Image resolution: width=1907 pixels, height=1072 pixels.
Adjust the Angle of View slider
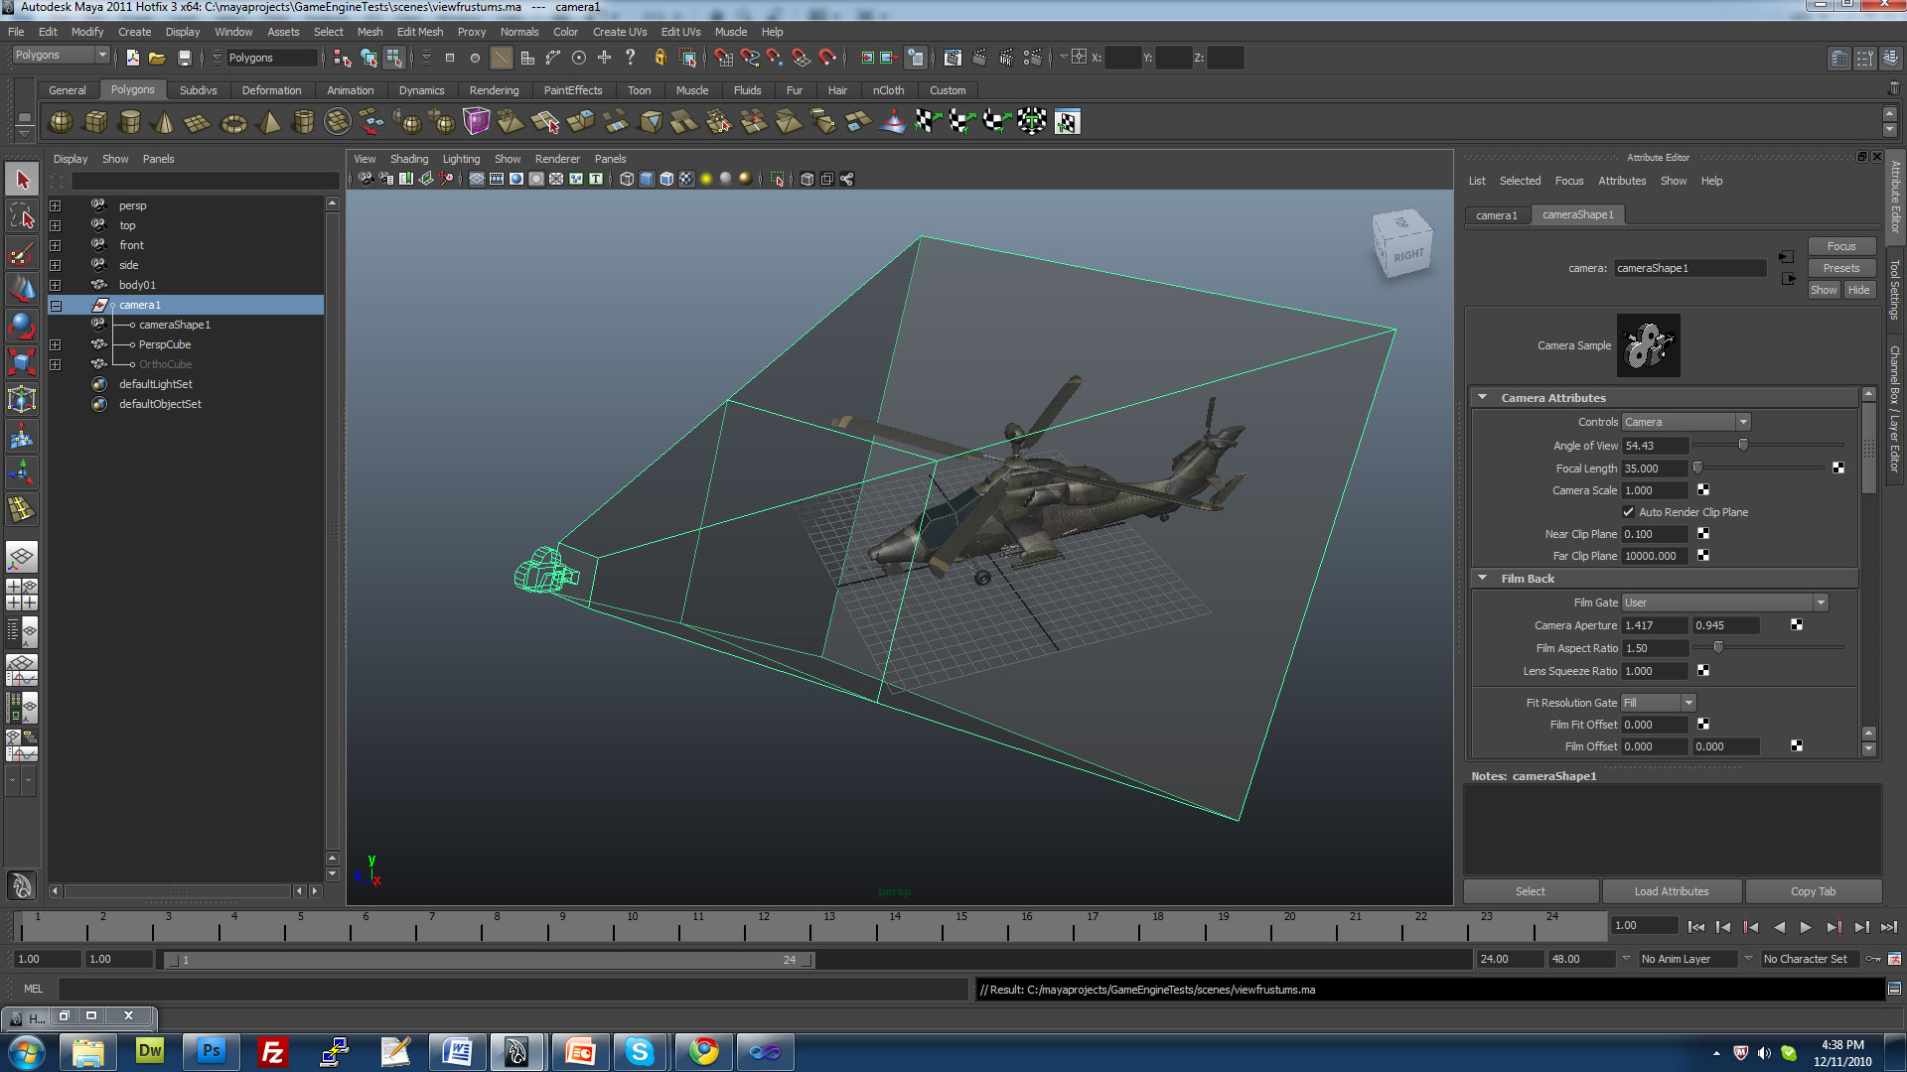(1742, 446)
